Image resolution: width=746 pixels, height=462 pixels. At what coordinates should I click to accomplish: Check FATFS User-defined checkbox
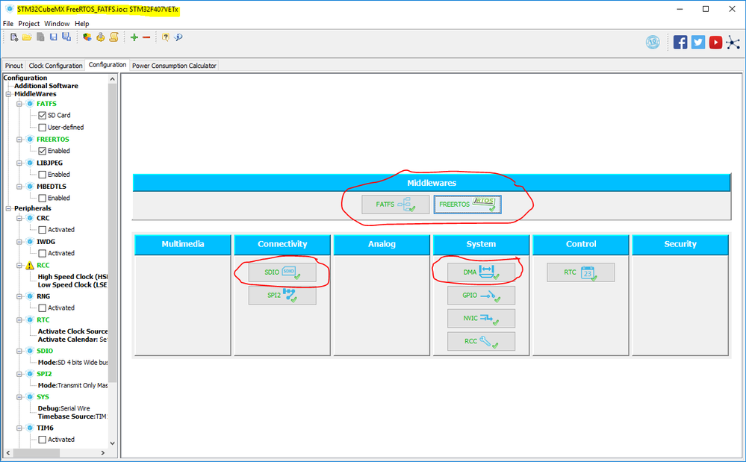tap(43, 128)
